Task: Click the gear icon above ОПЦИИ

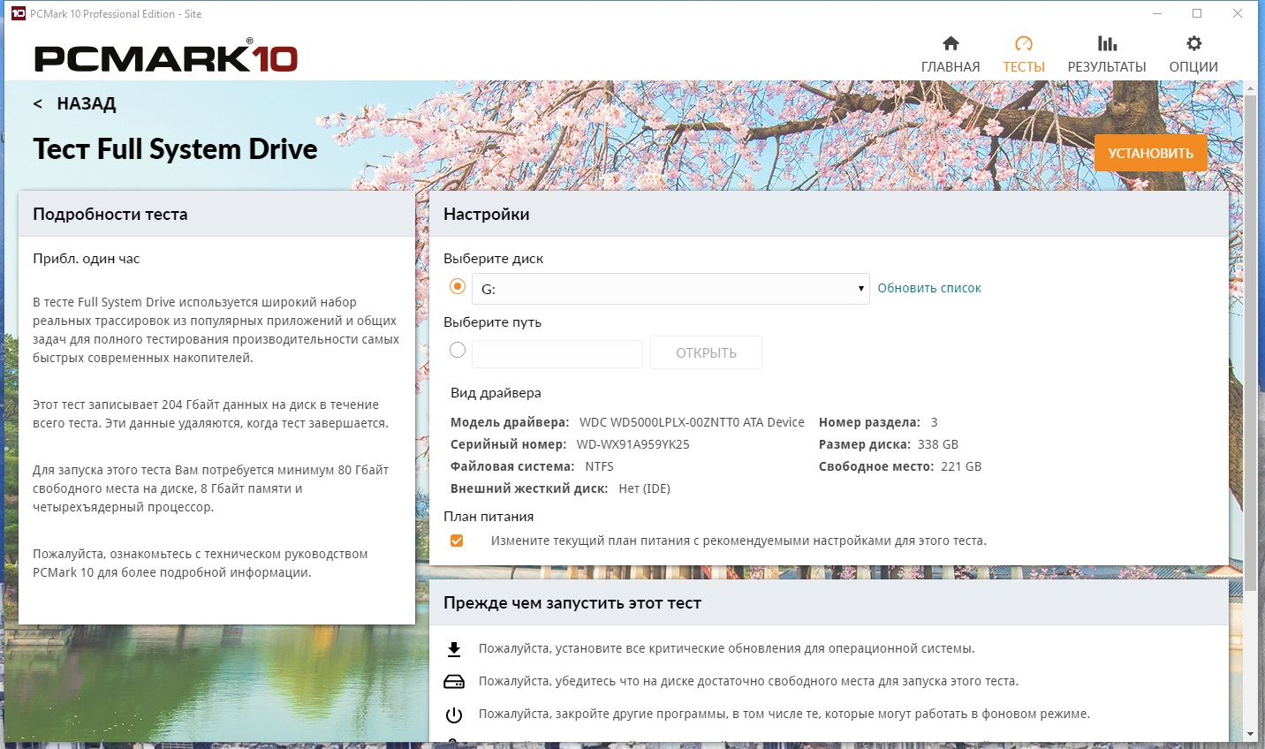Action: click(1193, 43)
